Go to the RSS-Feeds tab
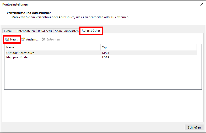 click(x=45, y=31)
